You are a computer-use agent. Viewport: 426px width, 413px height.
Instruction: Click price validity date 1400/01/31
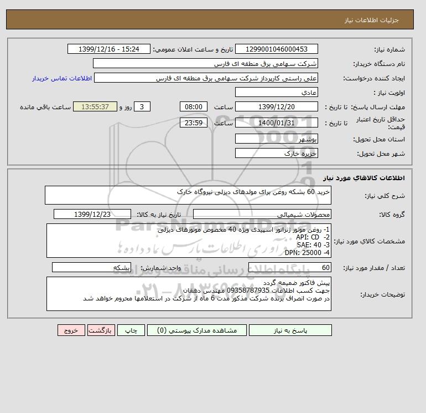[x=276, y=123]
